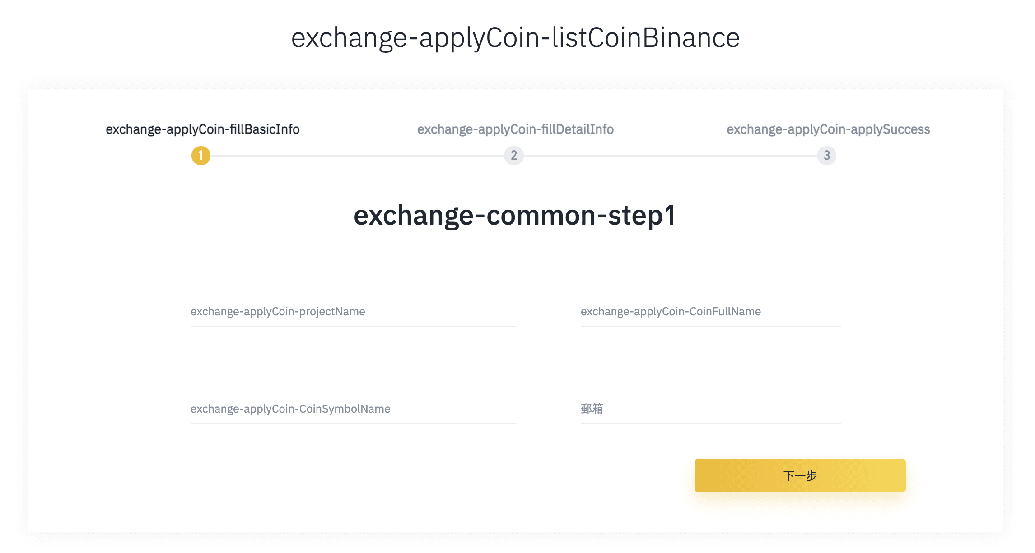Click the underline beneath the CoinSymbolName field

[353, 424]
